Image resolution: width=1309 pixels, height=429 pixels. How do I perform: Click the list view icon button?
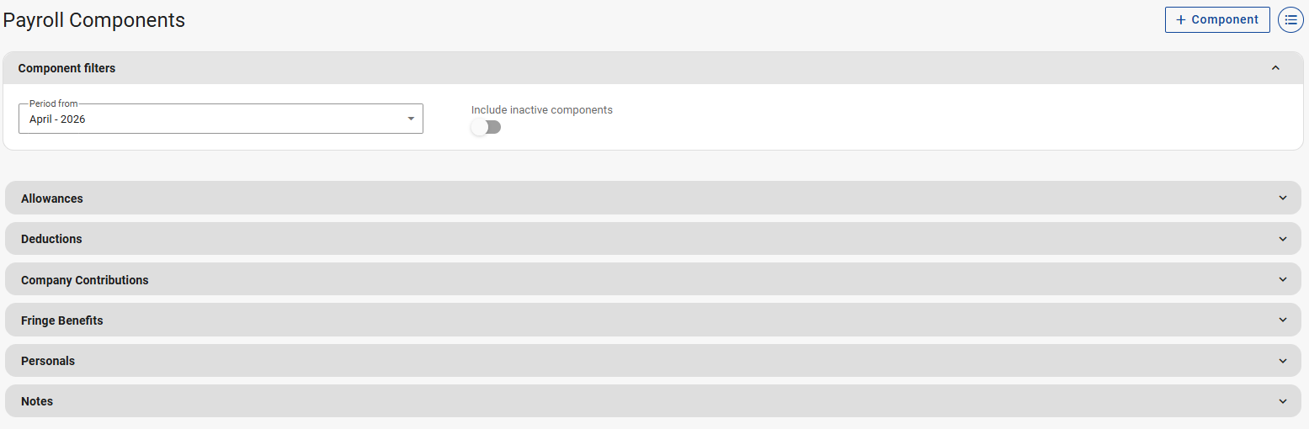pos(1290,20)
